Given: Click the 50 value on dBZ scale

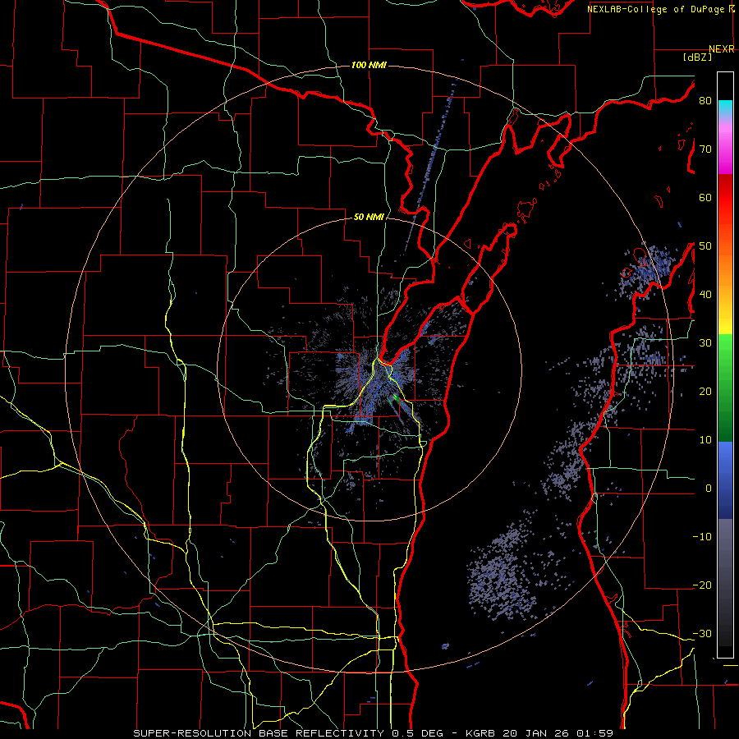Looking at the screenshot, I should 705,246.
